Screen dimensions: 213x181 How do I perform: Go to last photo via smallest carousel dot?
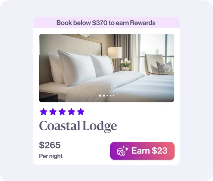[113, 96]
